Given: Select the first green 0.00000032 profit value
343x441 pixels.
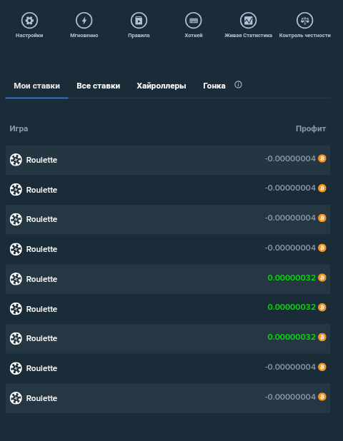Looking at the screenshot, I should [292, 278].
